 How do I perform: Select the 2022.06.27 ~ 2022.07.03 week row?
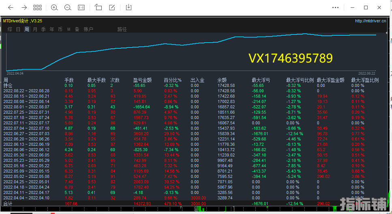pyautogui.click(x=26, y=133)
